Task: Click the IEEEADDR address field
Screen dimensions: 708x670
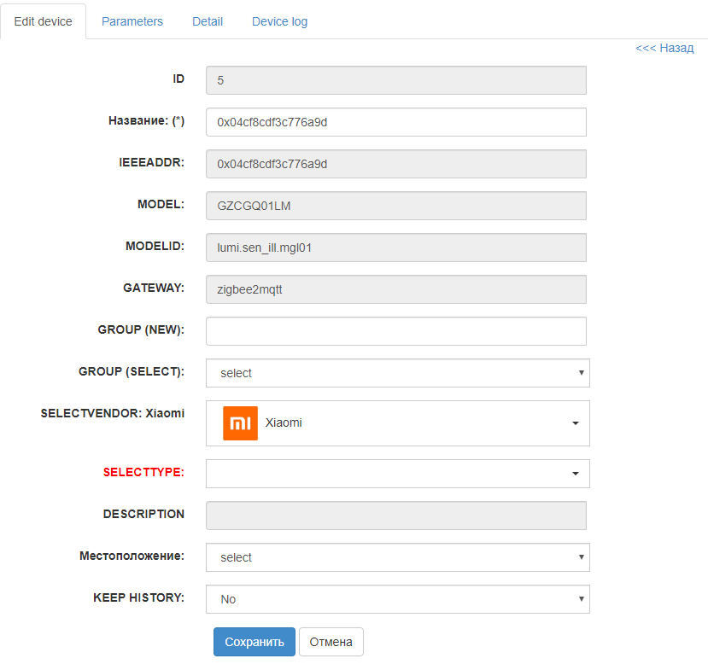Action: click(395, 164)
